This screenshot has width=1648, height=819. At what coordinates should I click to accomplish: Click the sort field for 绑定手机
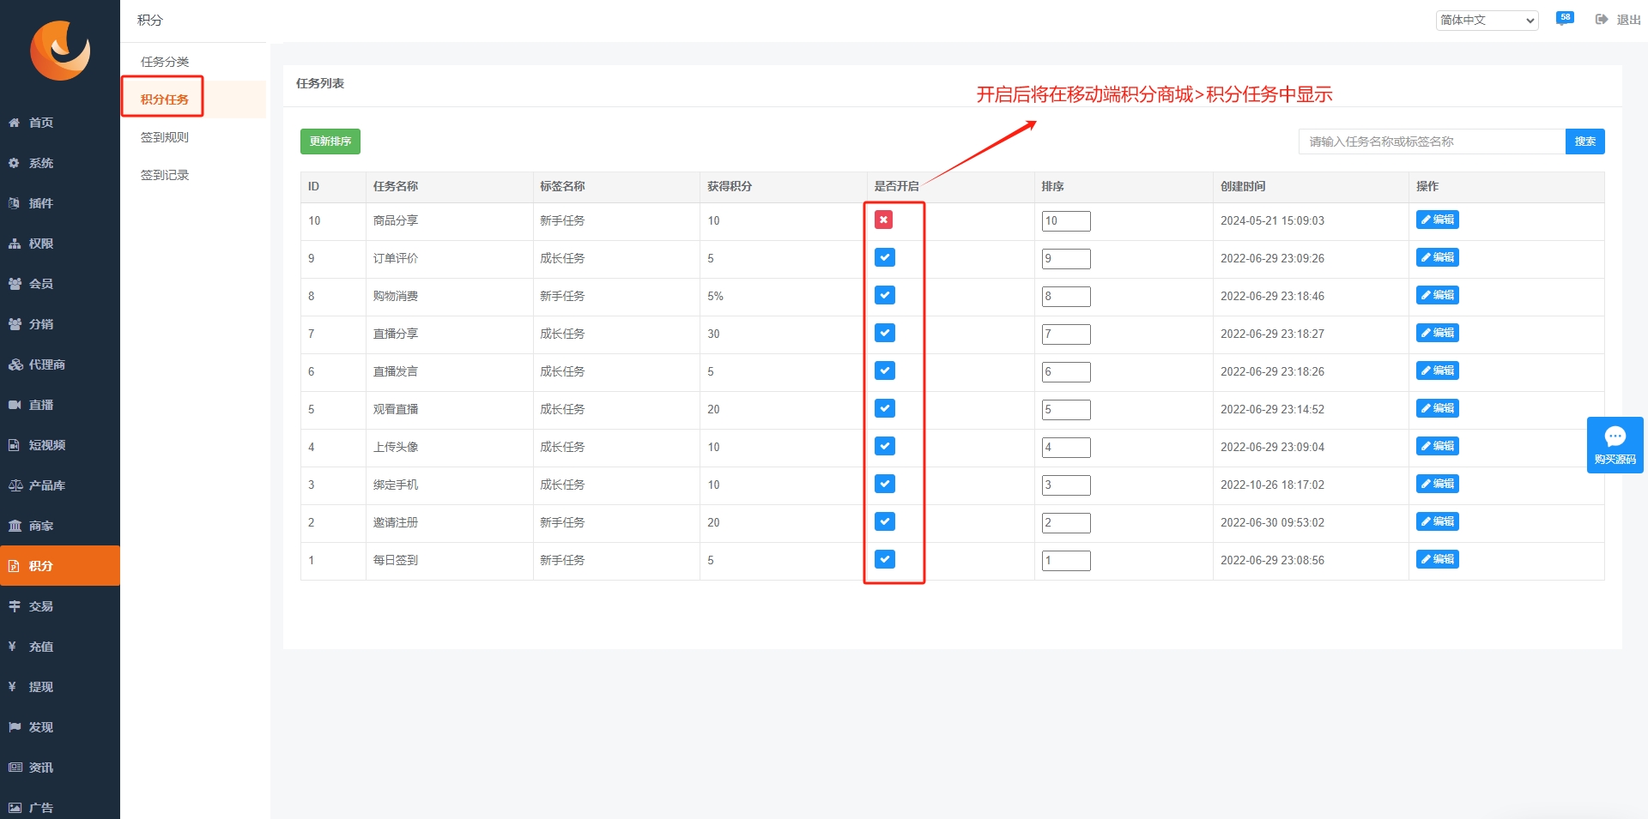pos(1066,485)
